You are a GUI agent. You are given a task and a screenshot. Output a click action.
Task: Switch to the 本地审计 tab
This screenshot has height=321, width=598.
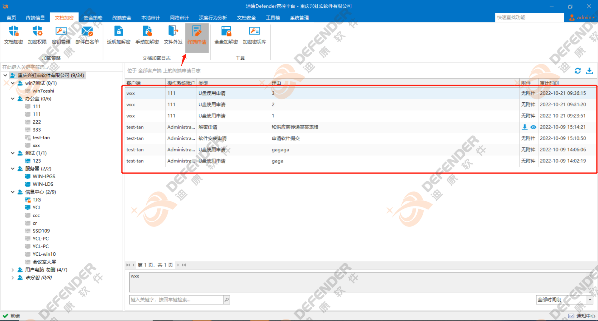coord(150,18)
